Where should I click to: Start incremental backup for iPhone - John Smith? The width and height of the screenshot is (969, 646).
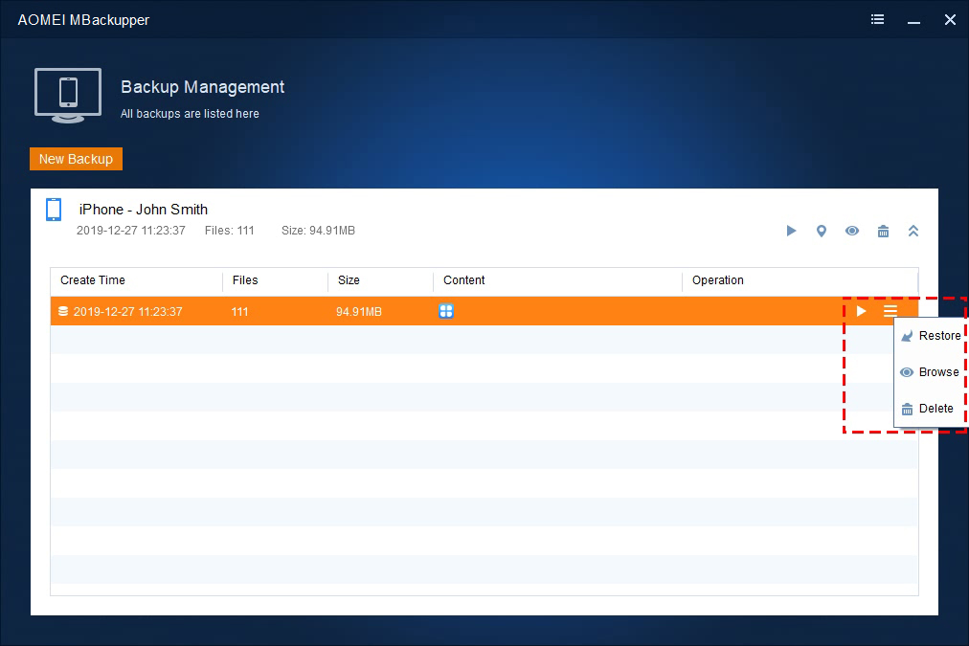pos(791,231)
